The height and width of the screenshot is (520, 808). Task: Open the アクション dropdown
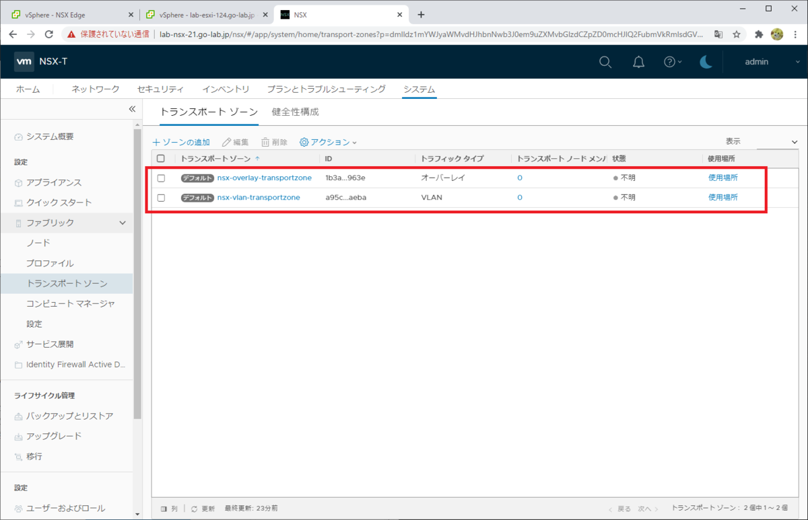328,142
